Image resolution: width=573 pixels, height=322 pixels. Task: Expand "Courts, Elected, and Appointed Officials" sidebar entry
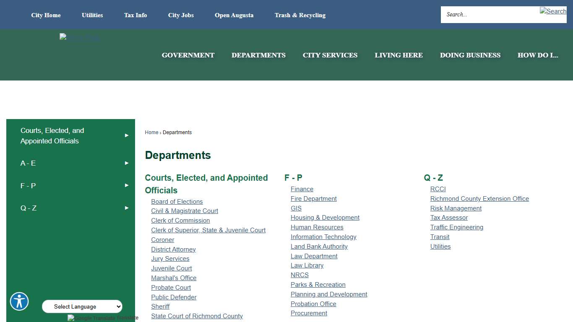(x=70, y=136)
